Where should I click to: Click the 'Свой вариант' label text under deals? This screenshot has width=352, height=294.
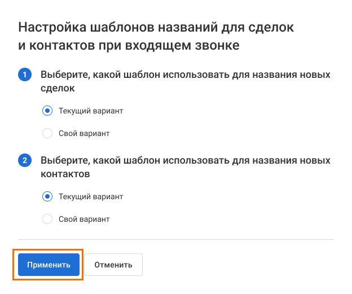[84, 134]
